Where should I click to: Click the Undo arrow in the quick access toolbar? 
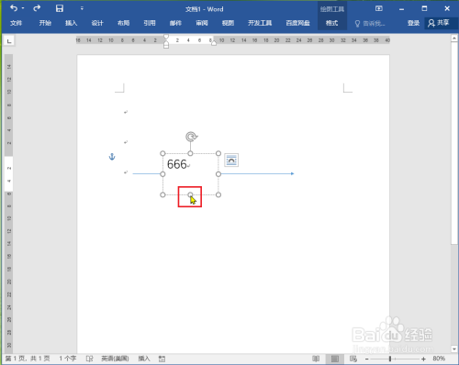14,8
